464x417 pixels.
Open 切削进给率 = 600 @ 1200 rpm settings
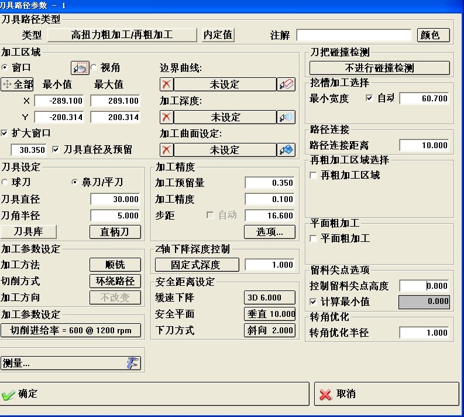[x=71, y=330]
